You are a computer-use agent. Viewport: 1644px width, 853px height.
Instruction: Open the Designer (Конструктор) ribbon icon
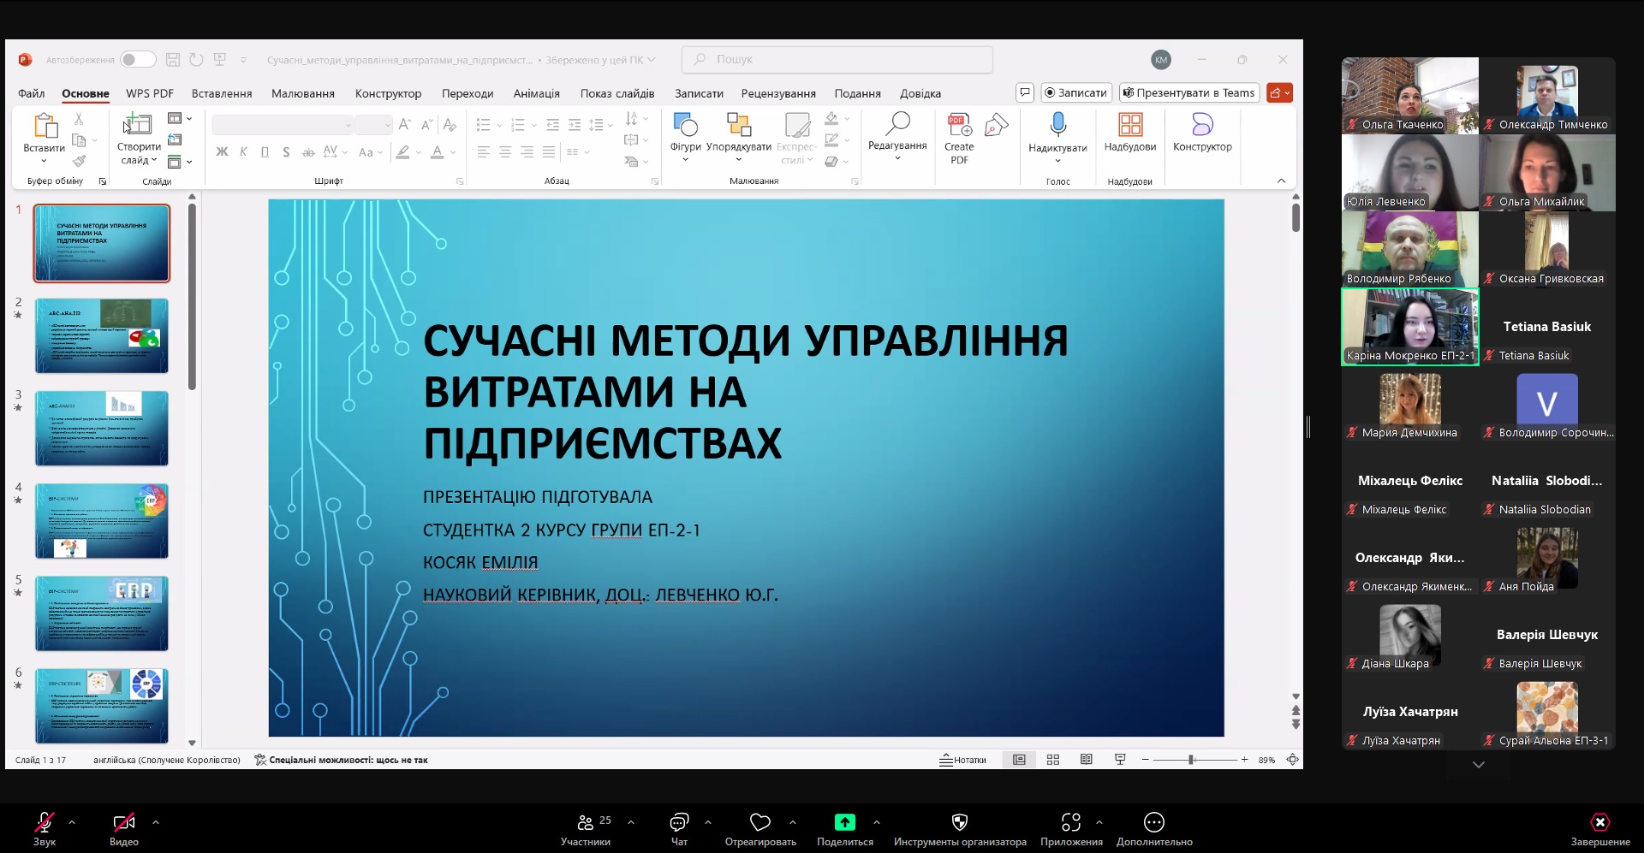click(1202, 127)
